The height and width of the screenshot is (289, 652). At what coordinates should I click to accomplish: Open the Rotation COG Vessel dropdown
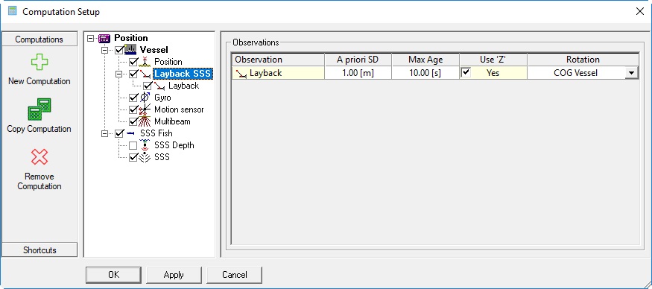coord(632,73)
